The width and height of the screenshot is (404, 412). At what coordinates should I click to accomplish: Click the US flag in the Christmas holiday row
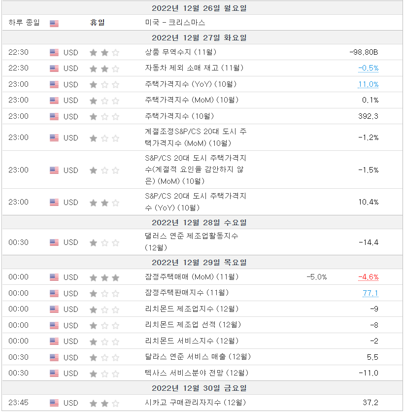(54, 23)
